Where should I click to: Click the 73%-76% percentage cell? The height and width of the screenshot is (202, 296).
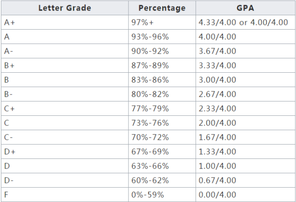(x=162, y=123)
